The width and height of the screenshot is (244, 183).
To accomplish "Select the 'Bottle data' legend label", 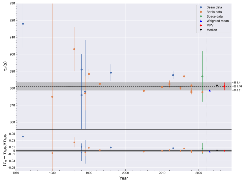I will point(214,12).
